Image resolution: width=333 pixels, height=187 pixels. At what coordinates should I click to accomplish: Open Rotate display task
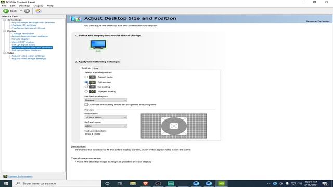(x=20, y=39)
